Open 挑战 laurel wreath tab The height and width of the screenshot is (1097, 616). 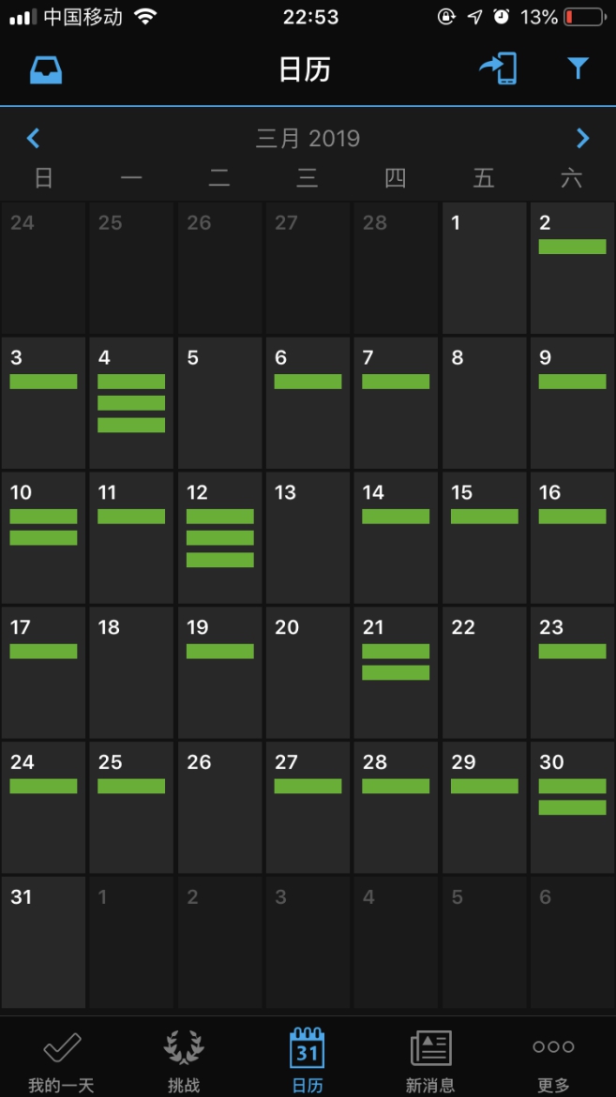point(184,1059)
